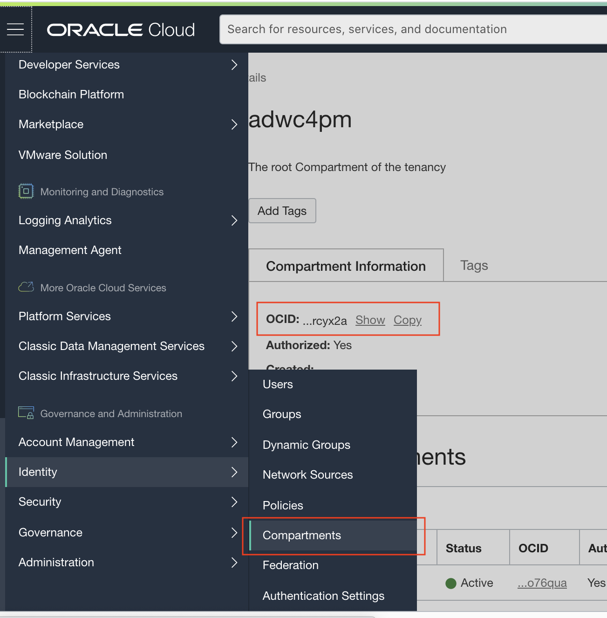Click the OCID column header
Image resolution: width=607 pixels, height=618 pixels.
click(533, 549)
